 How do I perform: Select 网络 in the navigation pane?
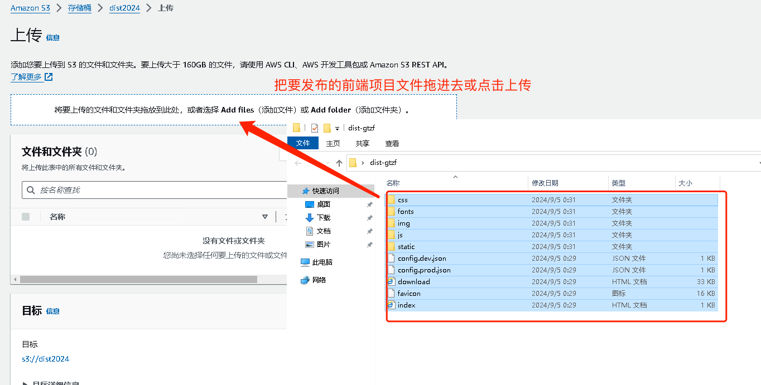tap(319, 280)
